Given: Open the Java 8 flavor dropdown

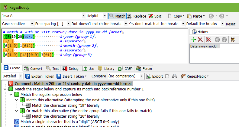Looking at the screenshot, I should (83, 16).
